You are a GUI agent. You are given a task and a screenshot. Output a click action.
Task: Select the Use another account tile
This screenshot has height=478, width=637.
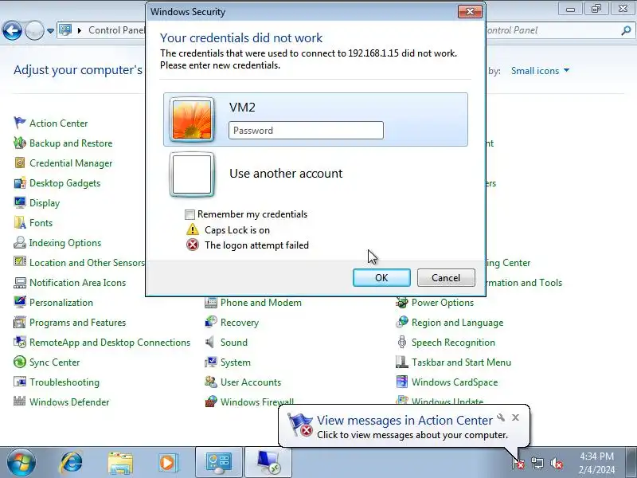(315, 174)
